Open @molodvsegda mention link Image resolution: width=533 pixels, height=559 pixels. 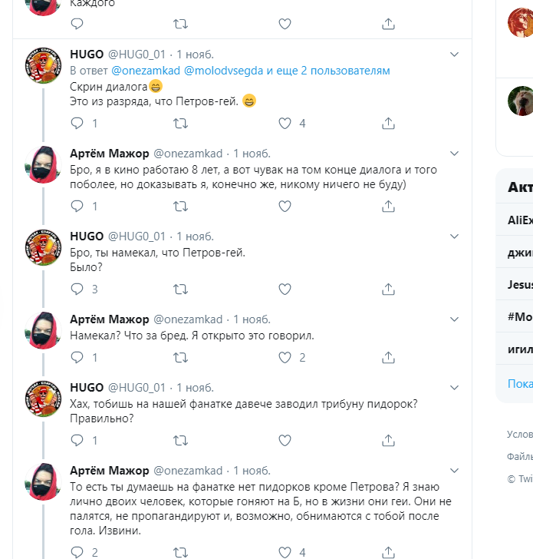pyautogui.click(x=224, y=71)
